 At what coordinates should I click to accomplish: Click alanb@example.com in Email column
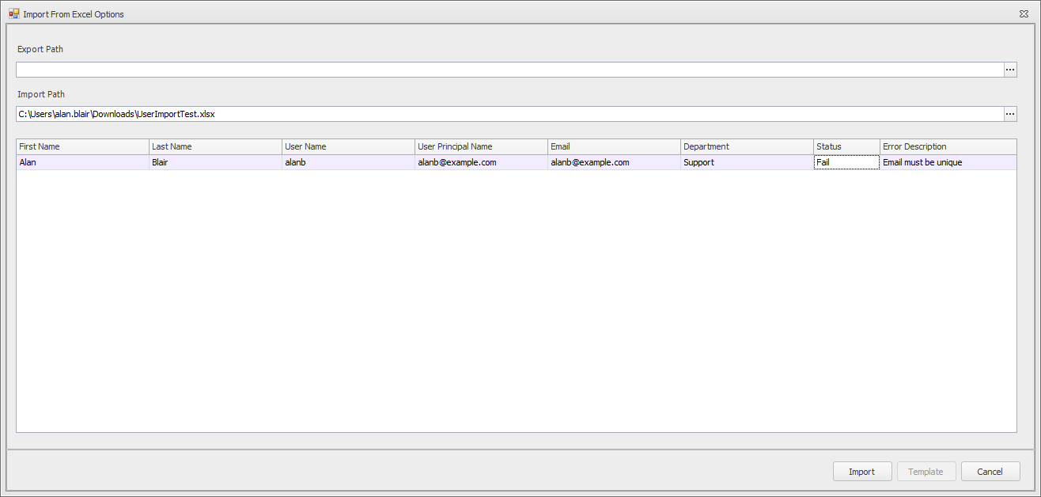(x=615, y=162)
